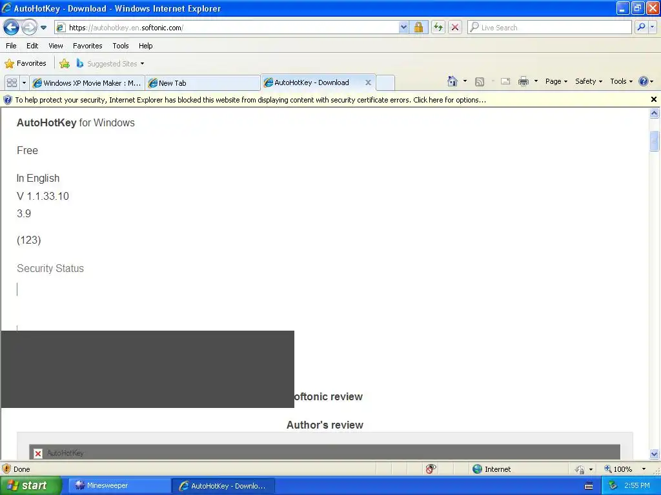Open the Help question mark icon
This screenshot has height=495, width=661.
646,81
